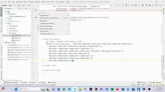This screenshot has height=92, width=165.
Task: Click green color swatch on line 207 gutter
Action: click(36, 9)
